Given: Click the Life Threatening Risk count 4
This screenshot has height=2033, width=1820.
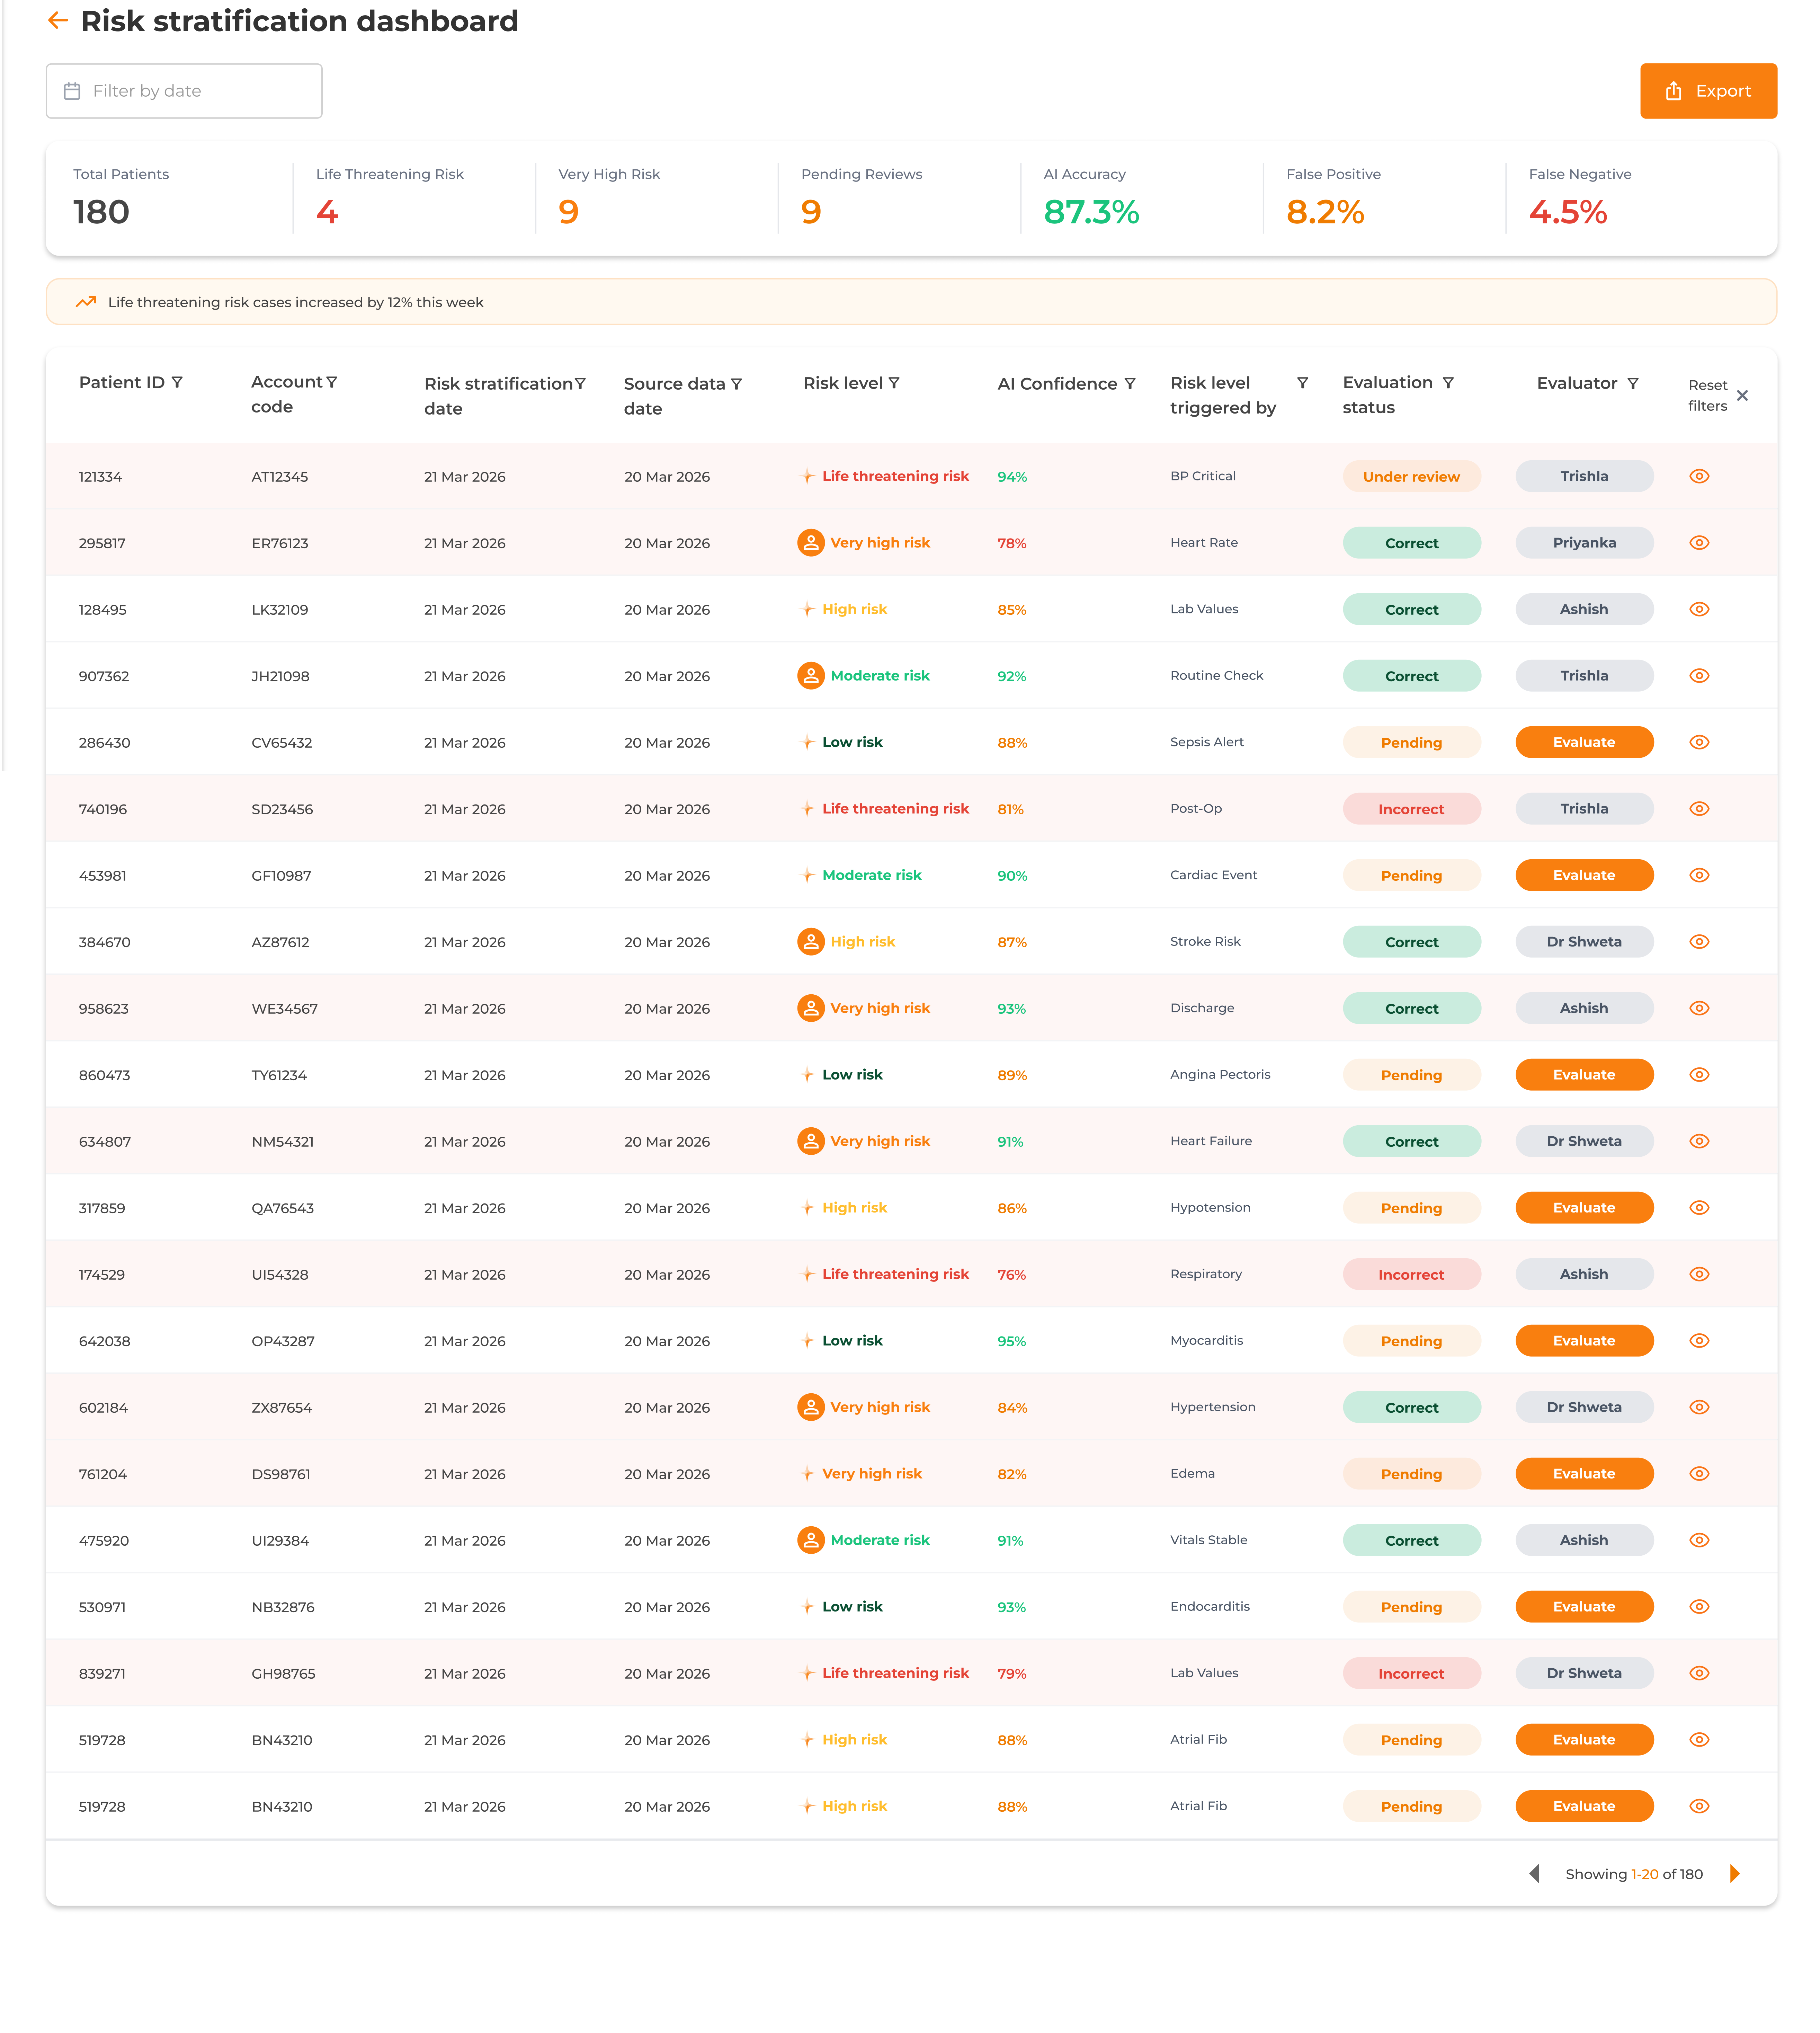Looking at the screenshot, I should coord(327,212).
